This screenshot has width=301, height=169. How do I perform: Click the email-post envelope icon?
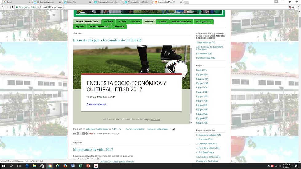pyautogui.click(x=173, y=129)
